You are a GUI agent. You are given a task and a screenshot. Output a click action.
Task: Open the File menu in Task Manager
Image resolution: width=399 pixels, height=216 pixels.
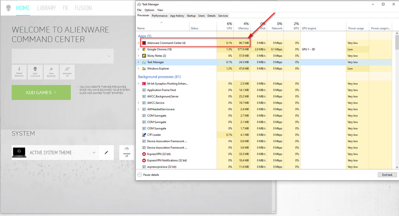[139, 10]
